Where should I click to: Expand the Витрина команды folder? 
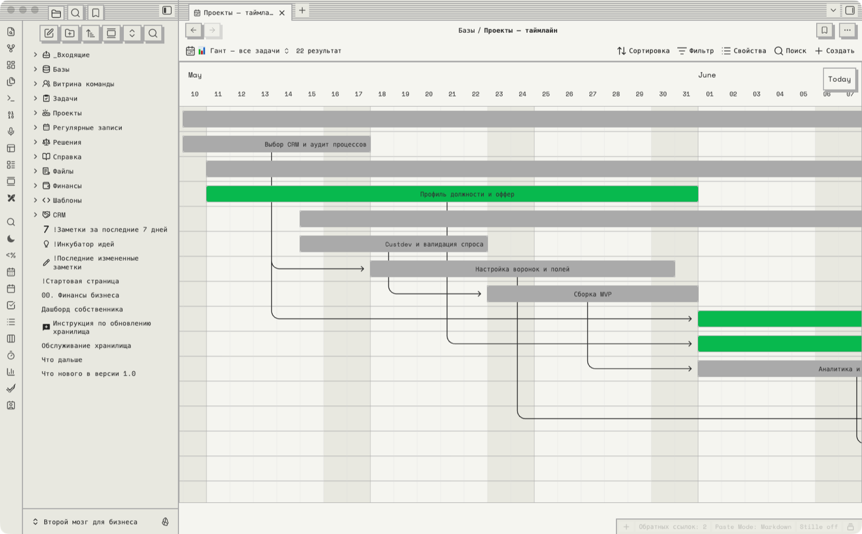pos(36,84)
